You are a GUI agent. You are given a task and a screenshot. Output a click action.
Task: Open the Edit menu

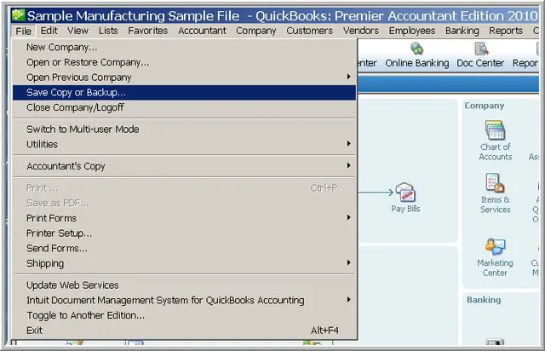tap(49, 31)
